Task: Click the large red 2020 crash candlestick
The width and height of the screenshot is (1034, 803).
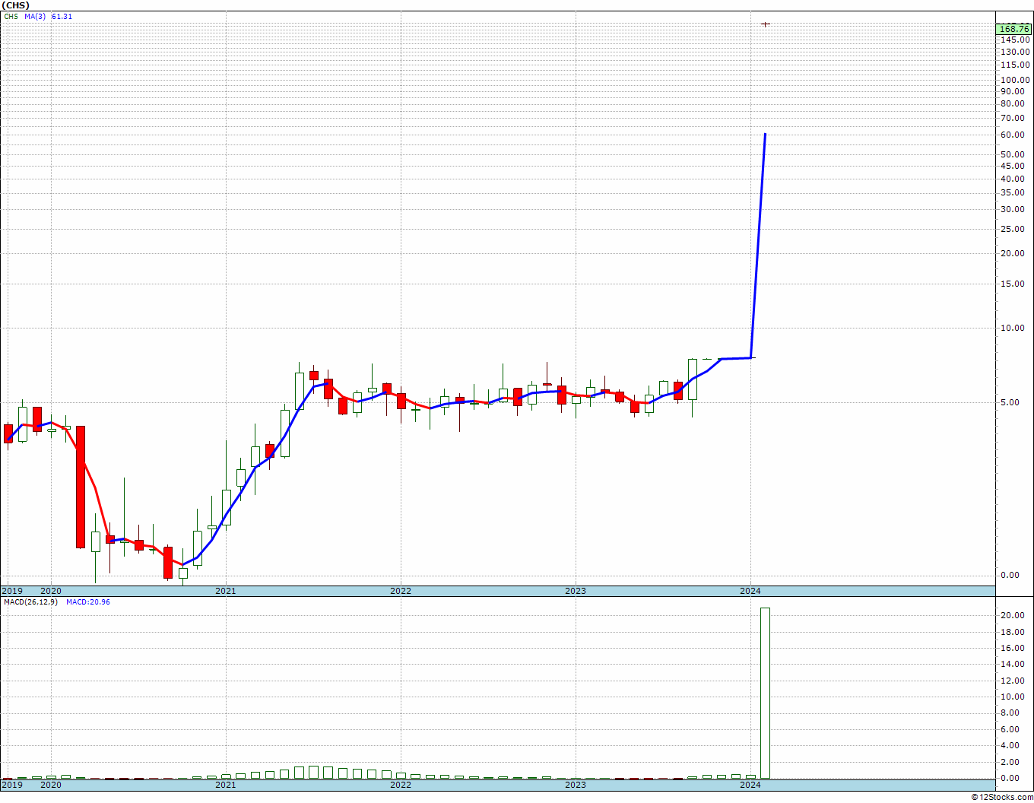Action: point(80,487)
